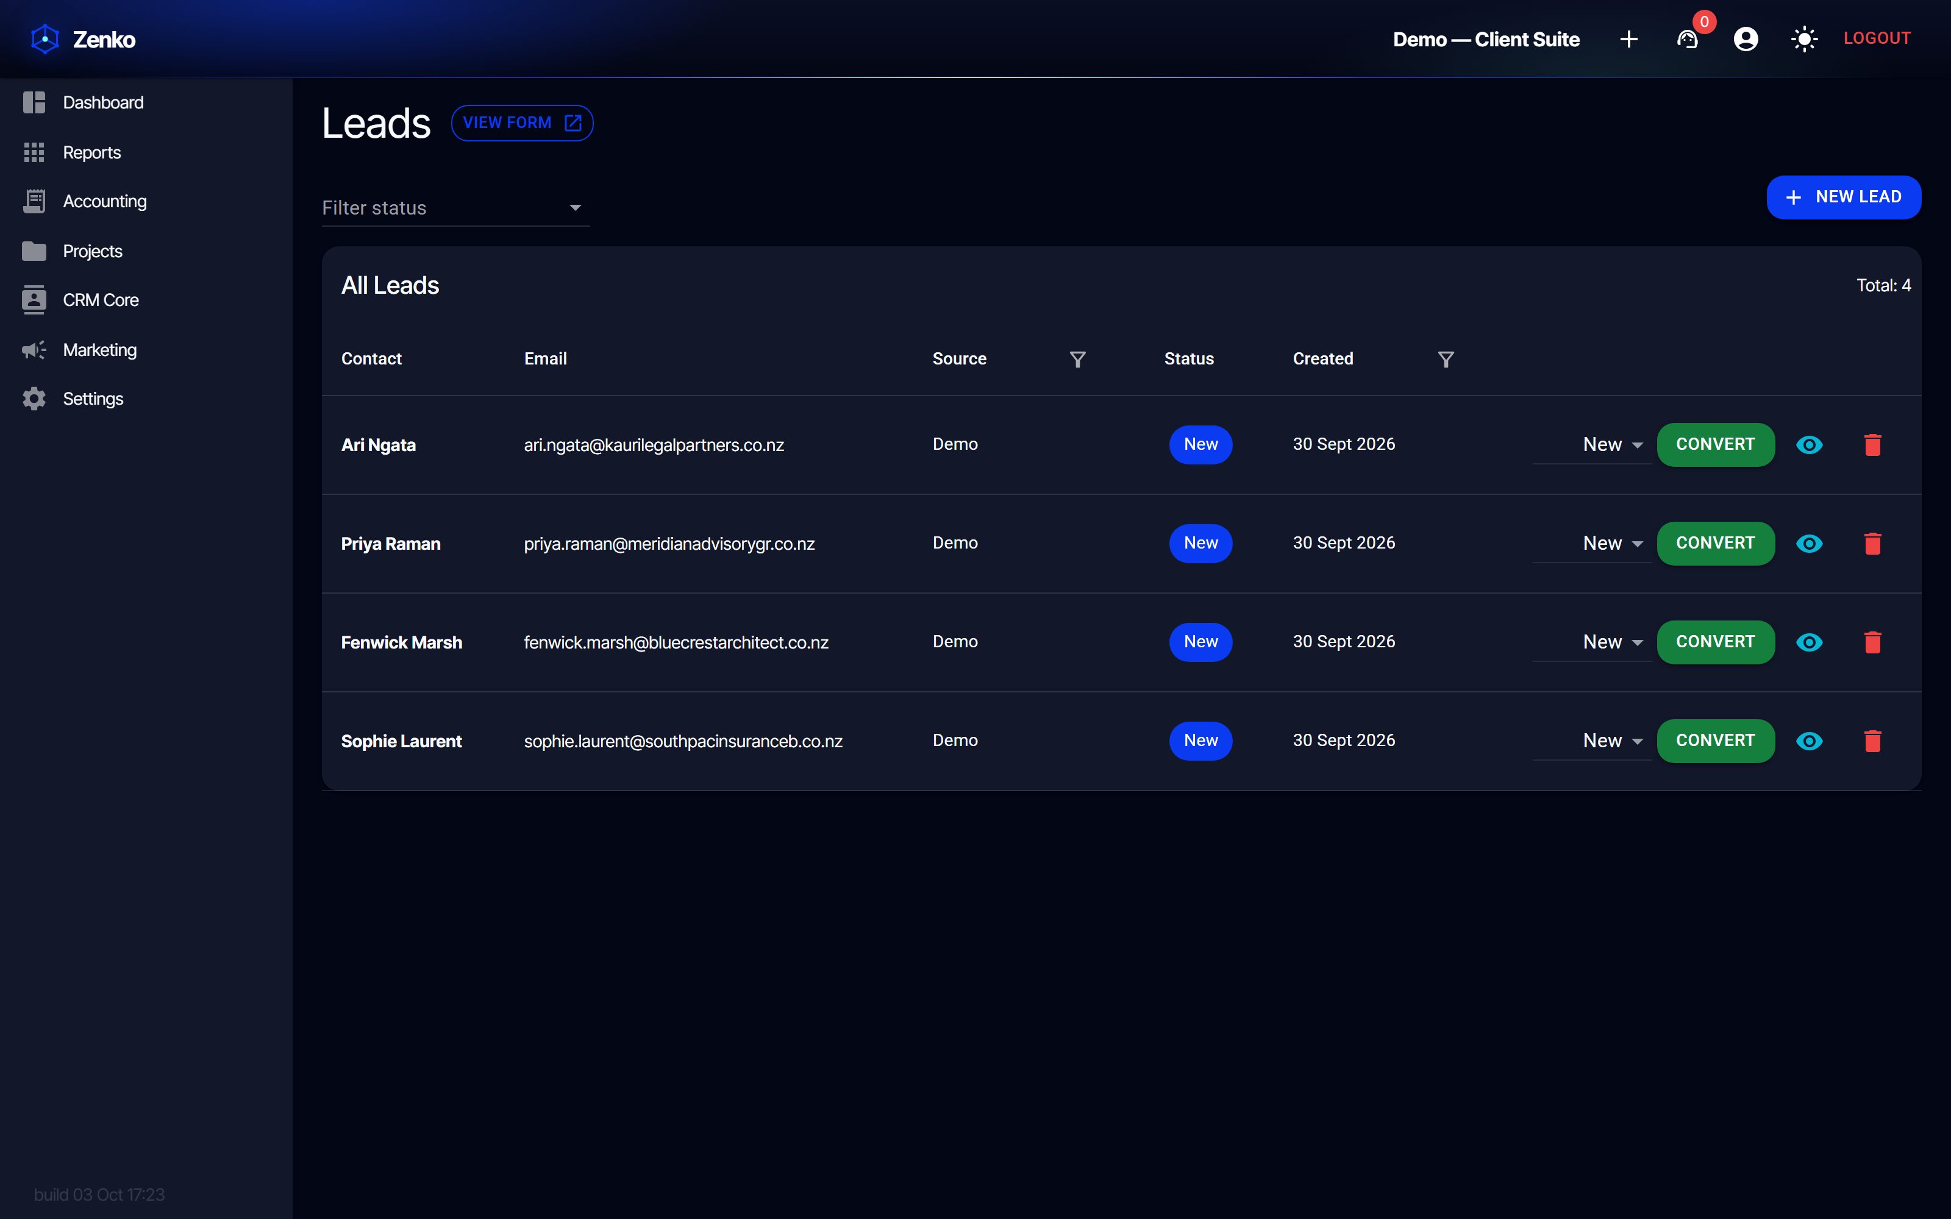The height and width of the screenshot is (1219, 1951).
Task: Open status dropdown for Ari Ngata
Action: pos(1591,445)
